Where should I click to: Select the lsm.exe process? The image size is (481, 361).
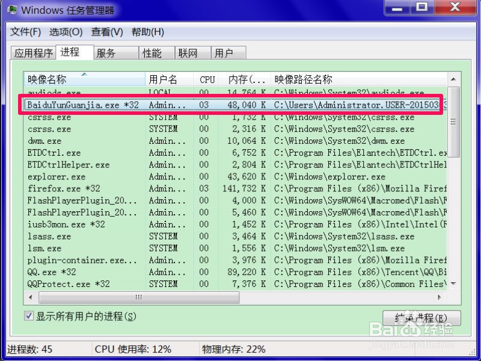235,248
